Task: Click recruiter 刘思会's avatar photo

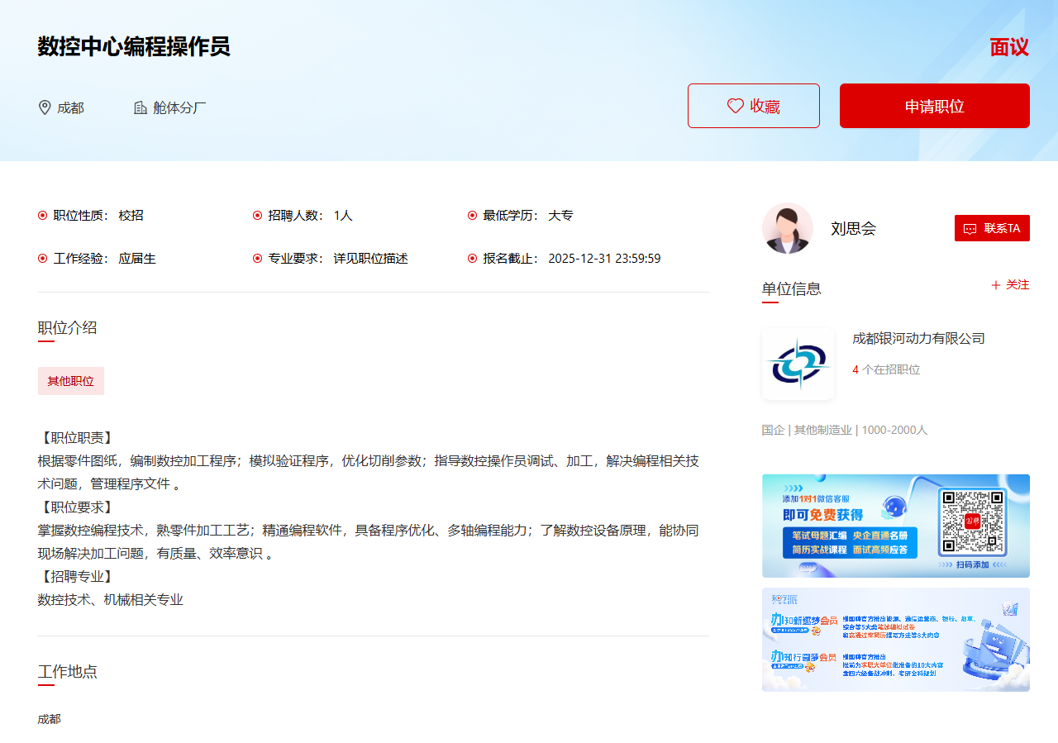Action: pyautogui.click(x=788, y=228)
